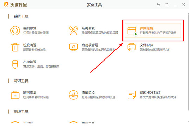Click description 扫描并修复系统漏洞
The height and width of the screenshot is (126, 189).
36,33
